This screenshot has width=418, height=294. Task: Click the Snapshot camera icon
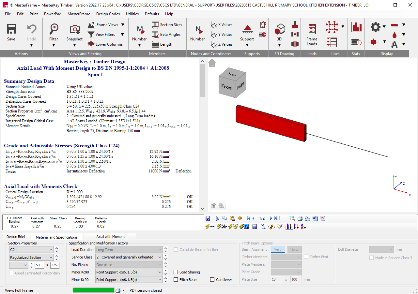[75, 29]
